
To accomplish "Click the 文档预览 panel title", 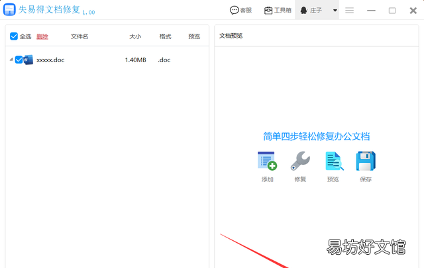I will (231, 36).
